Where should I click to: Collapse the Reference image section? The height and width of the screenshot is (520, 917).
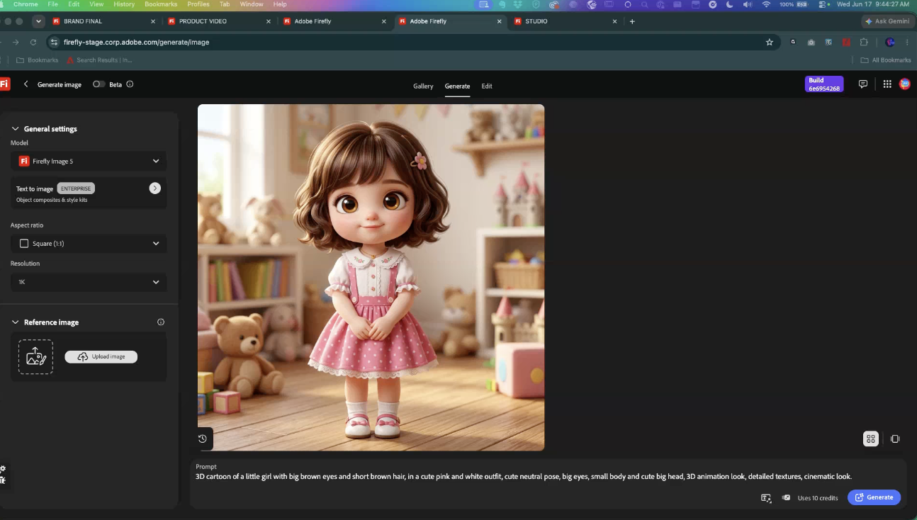[15, 322]
